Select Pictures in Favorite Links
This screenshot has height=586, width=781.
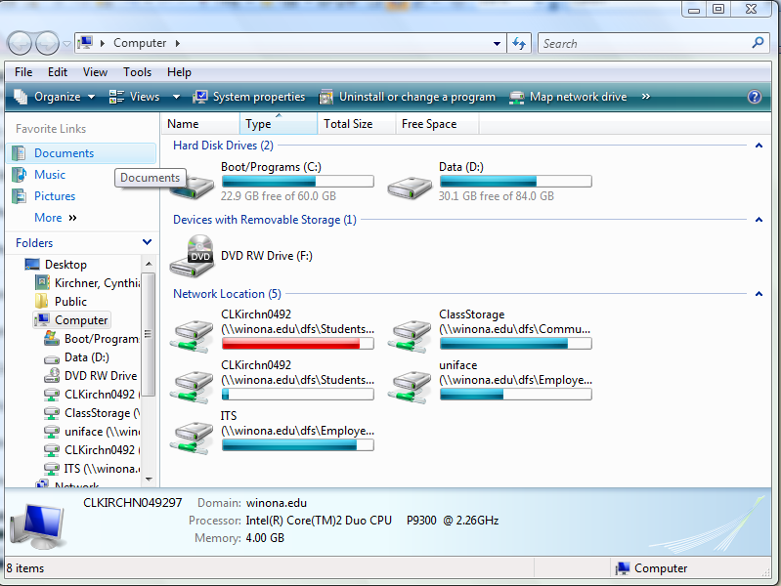(55, 196)
